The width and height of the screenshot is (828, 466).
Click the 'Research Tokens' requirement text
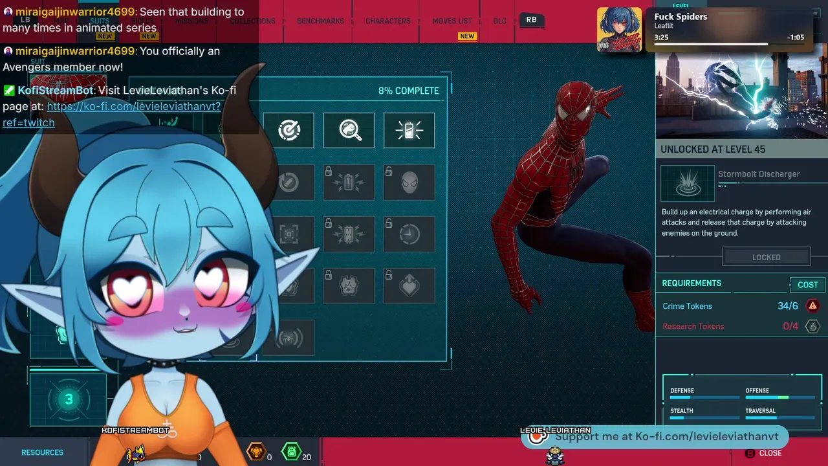click(x=693, y=326)
